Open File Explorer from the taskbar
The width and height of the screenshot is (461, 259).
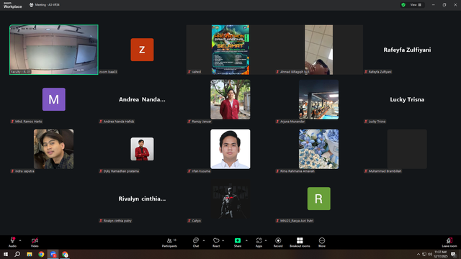click(30, 254)
